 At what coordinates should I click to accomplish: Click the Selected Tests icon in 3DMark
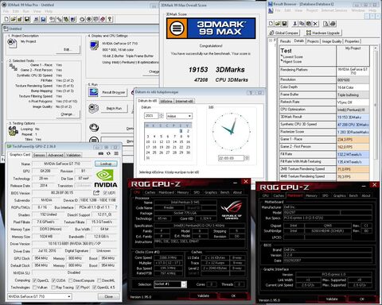pos(13,68)
